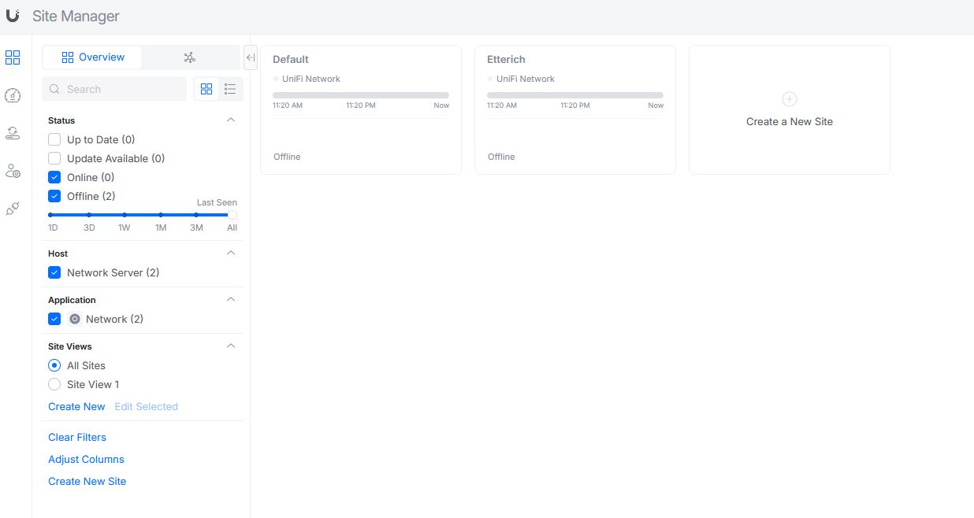Collapse the Host filter section
The height and width of the screenshot is (518, 974).
[x=231, y=253]
